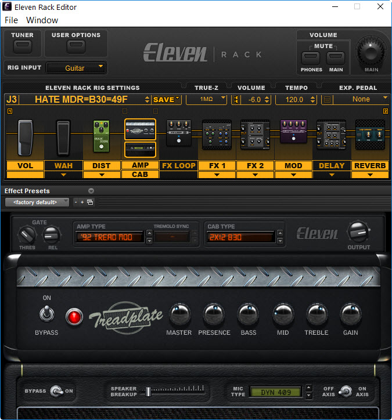Click the output 2 marker in the chain
The width and height of the screenshot is (392, 420).
[385, 111]
